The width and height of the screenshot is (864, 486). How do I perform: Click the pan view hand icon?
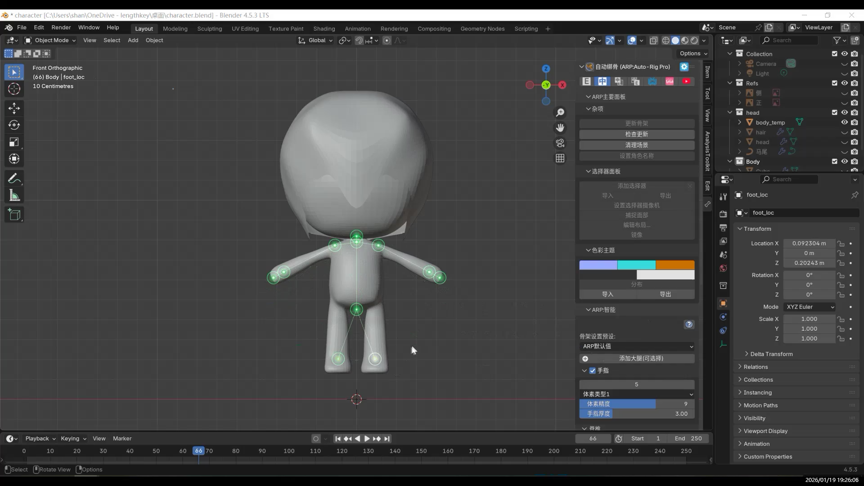tap(560, 128)
